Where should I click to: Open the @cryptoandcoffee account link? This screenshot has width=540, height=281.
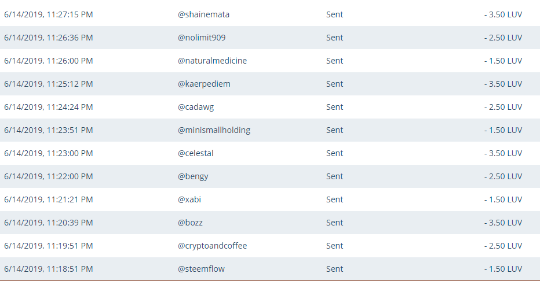click(212, 246)
